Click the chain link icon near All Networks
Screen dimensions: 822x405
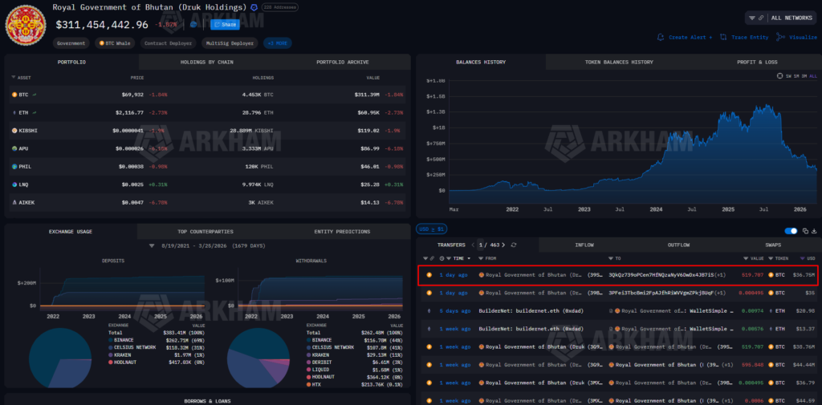pos(761,18)
